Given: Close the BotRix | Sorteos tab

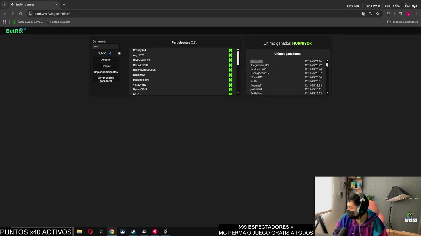Looking at the screenshot, I should pyautogui.click(x=56, y=5).
